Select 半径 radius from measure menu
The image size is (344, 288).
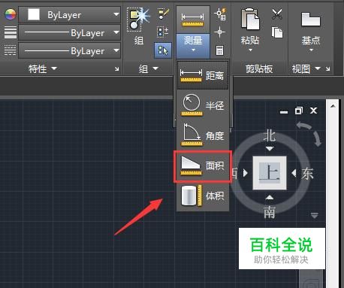pos(203,105)
